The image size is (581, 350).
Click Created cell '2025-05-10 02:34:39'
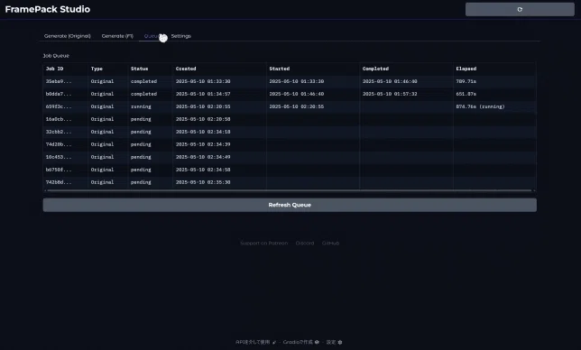(x=219, y=144)
